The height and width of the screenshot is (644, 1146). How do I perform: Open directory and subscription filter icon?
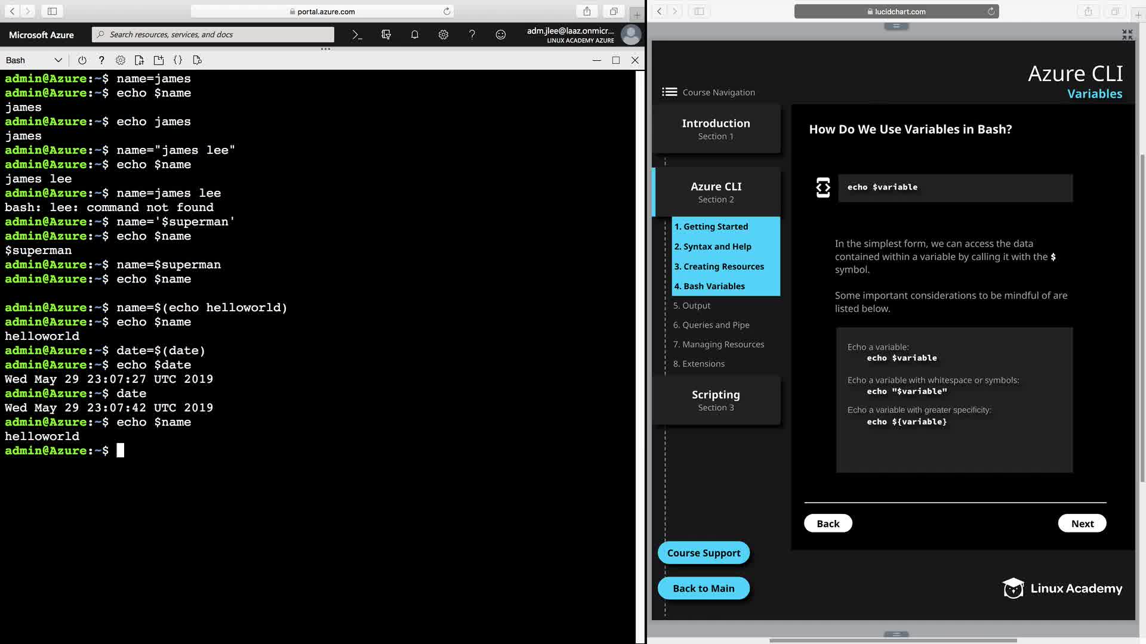[x=386, y=35]
